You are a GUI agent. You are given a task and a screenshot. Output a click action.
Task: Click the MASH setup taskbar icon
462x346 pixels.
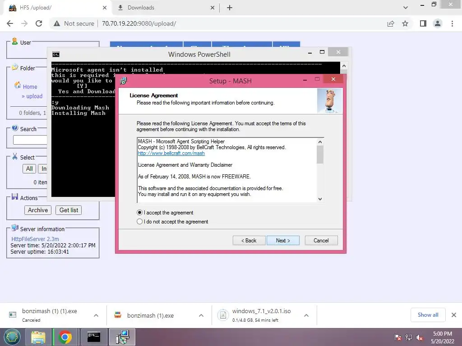pyautogui.click(x=122, y=337)
